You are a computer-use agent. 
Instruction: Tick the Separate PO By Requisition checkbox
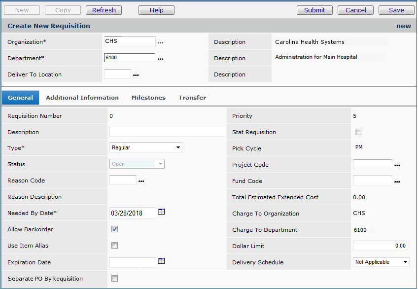pyautogui.click(x=114, y=279)
